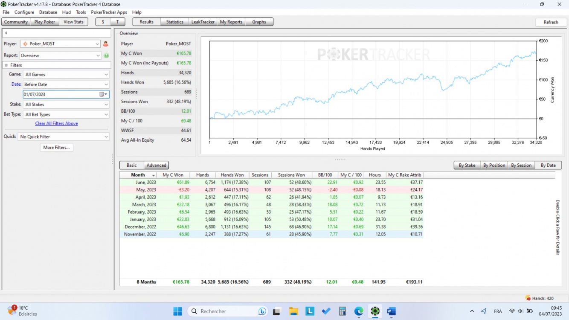Screen dimensions: 569x320
Task: Open the Windows Start menu
Action: tap(177, 311)
